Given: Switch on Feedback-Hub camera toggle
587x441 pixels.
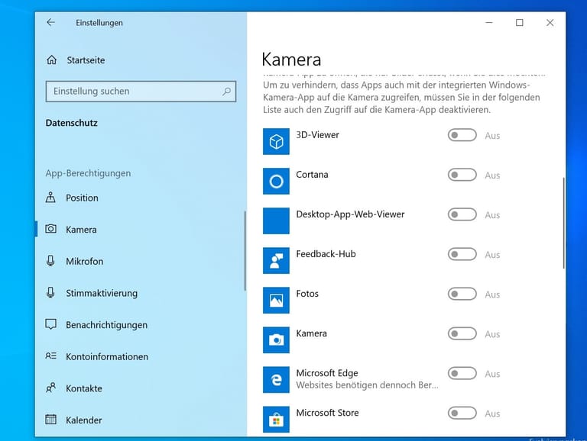Looking at the screenshot, I should click(x=462, y=254).
